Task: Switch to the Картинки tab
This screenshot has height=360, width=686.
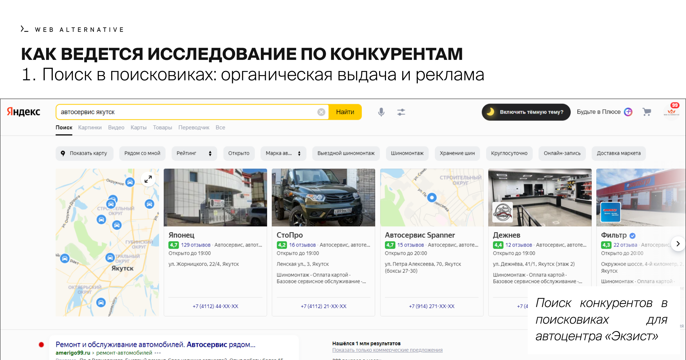Action: point(90,128)
